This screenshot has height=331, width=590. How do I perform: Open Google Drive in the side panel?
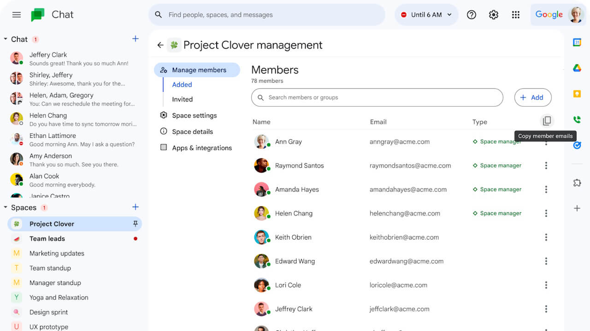click(577, 67)
